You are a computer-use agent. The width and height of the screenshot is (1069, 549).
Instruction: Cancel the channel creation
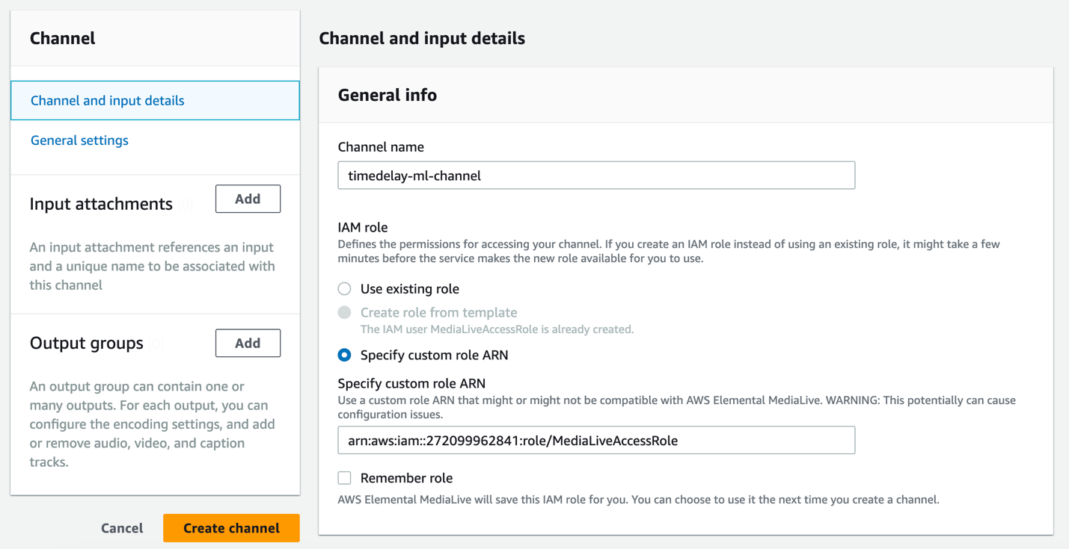(122, 527)
